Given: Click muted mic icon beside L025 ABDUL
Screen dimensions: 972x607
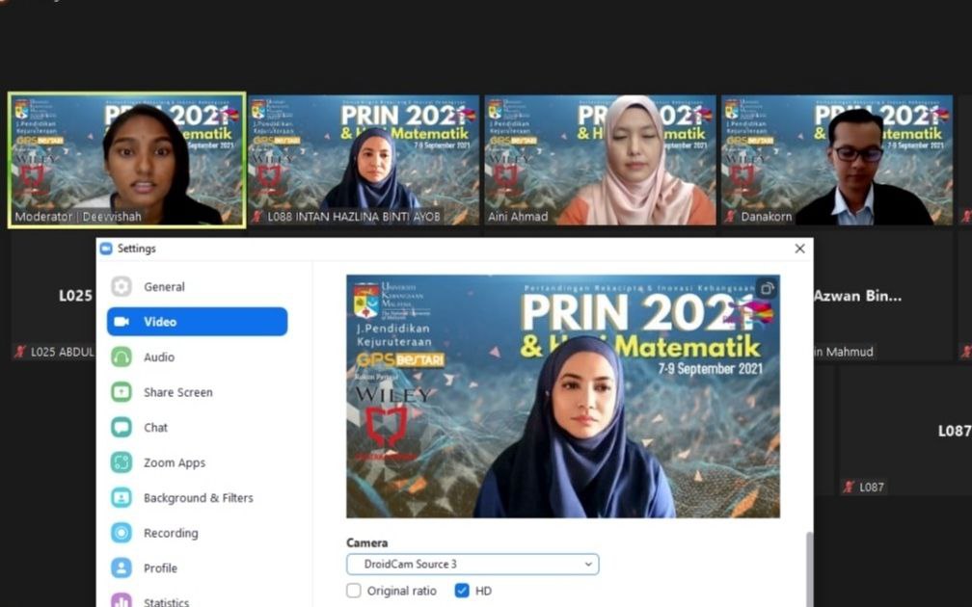Looking at the screenshot, I should coord(20,352).
